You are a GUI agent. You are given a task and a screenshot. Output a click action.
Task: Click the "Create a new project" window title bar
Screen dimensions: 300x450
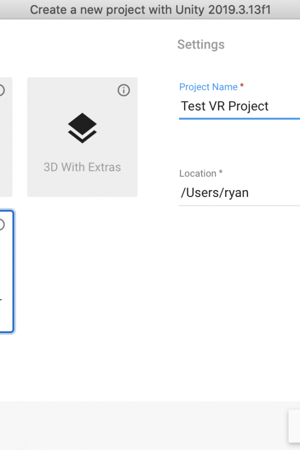coord(150,9)
